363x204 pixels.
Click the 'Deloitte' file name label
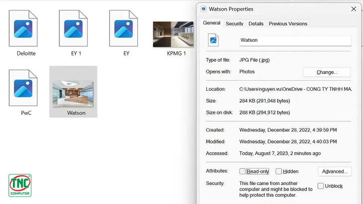[26, 54]
